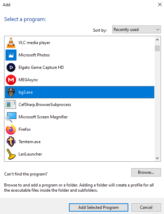
Task: Click the Browse... button
Action: click(146, 172)
